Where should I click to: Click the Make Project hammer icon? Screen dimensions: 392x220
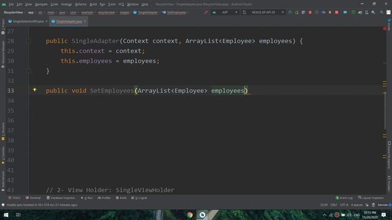[x=206, y=12]
